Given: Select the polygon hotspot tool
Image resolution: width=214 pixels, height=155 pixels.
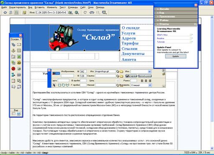Looking at the screenshot, I should pyautogui.click(x=68, y=85).
